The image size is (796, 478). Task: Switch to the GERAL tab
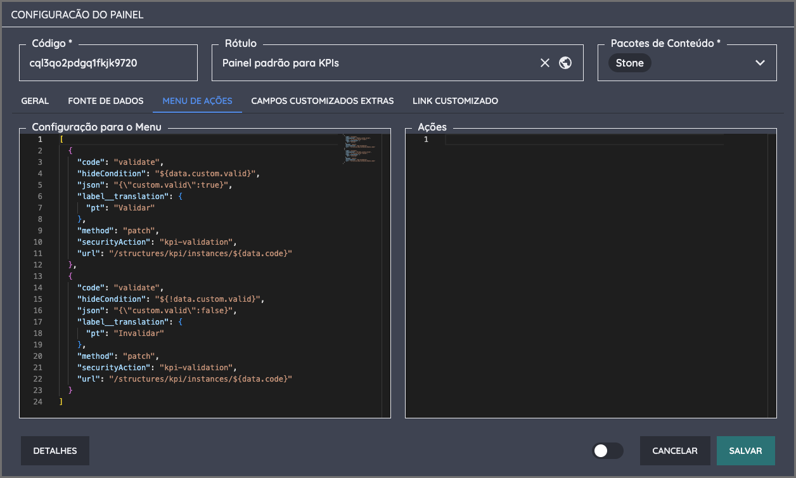[35, 101]
